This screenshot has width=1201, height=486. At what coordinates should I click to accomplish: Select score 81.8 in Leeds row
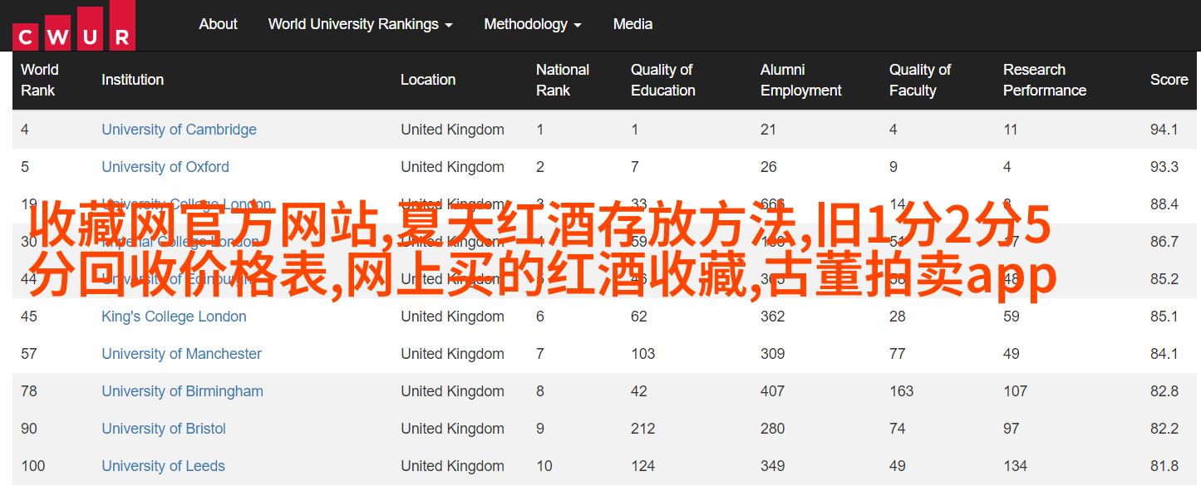pos(1164,466)
